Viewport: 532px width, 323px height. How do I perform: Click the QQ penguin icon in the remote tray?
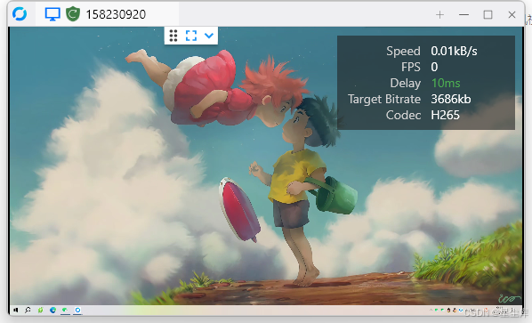pos(448,311)
